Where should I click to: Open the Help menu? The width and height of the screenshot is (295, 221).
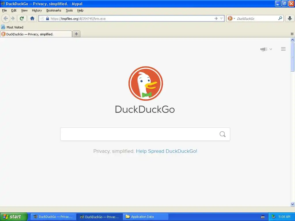(x=80, y=10)
